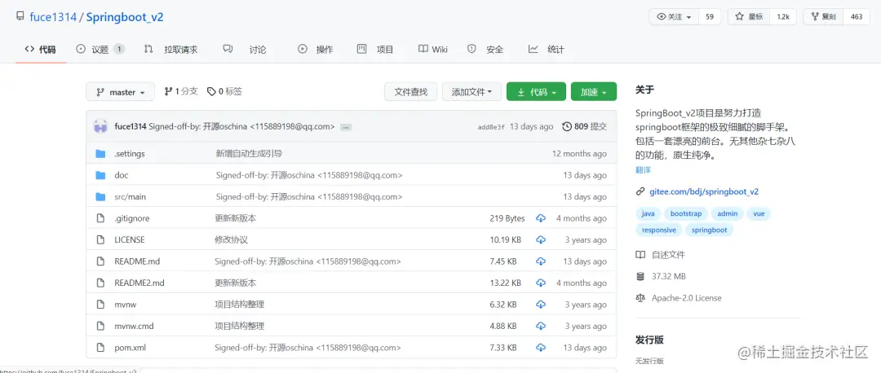Open the Apache-2.0 License link
Viewport: 881px width, 373px height.
pyautogui.click(x=686, y=298)
